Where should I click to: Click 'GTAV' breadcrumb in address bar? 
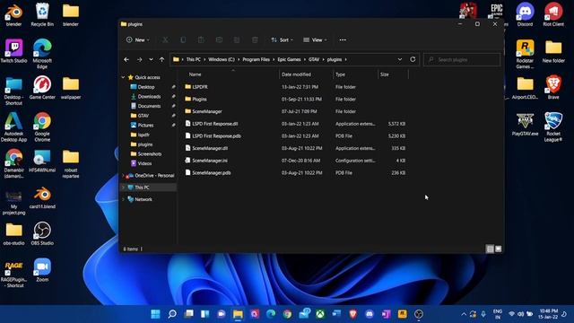pos(314,59)
